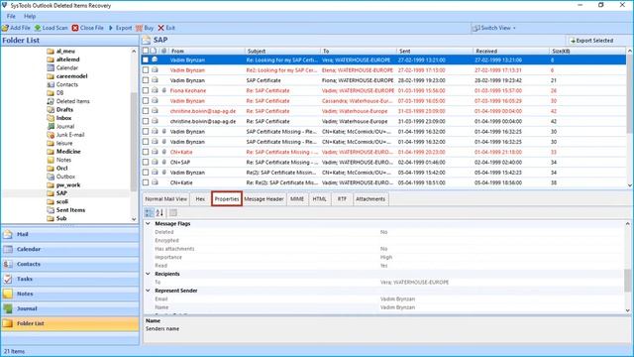The height and width of the screenshot is (357, 634).
Task: Check the 'Re2: Looking for my SAP Cer' row
Action: coord(146,70)
